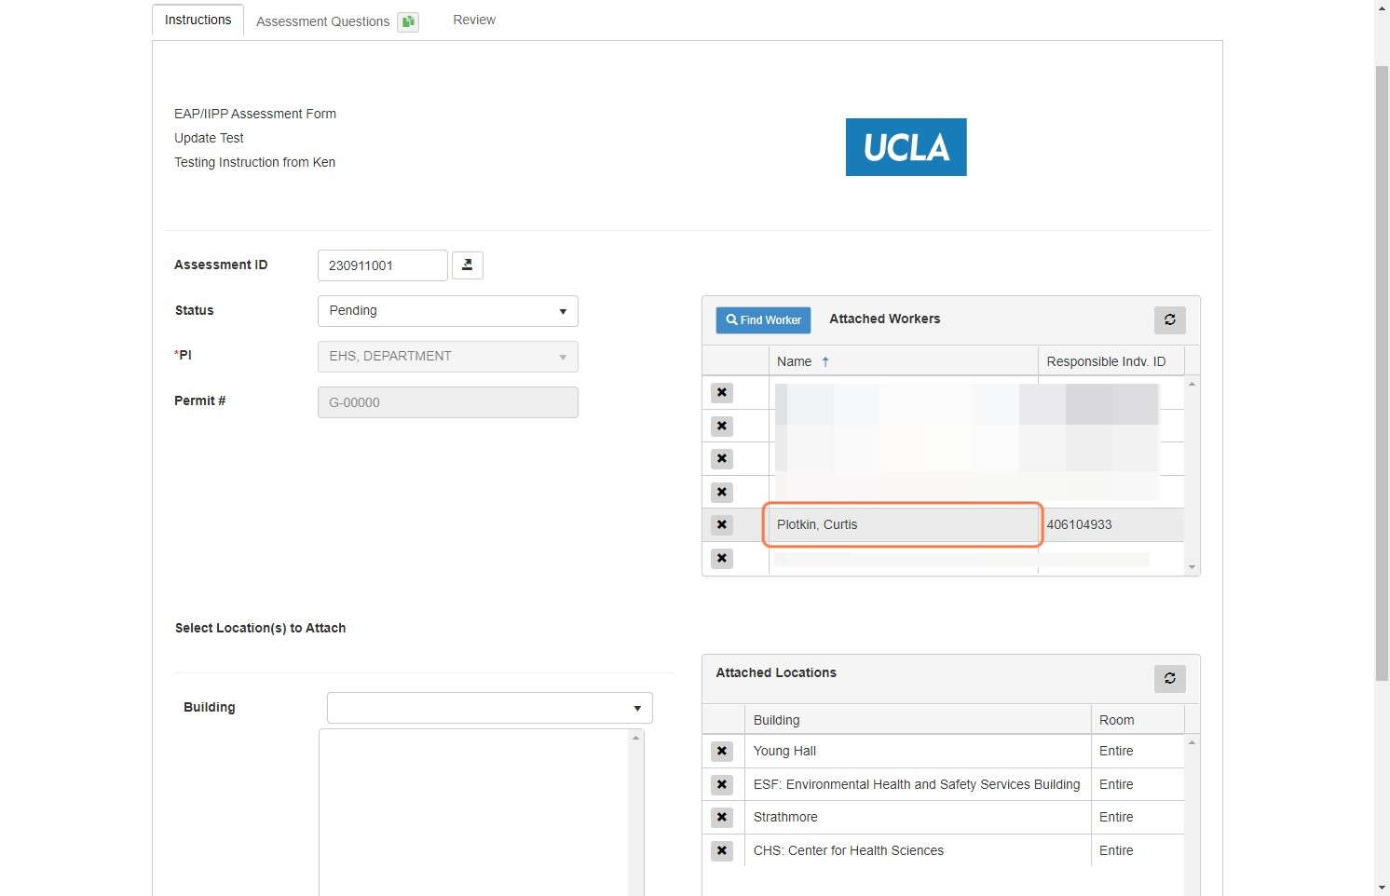This screenshot has width=1390, height=896.
Task: Select the Plotkin, Curtis name cell
Action: tap(903, 525)
